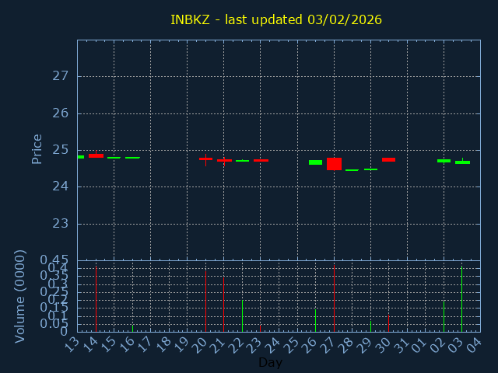Click the chart title INBKZ last updated

click(276, 20)
